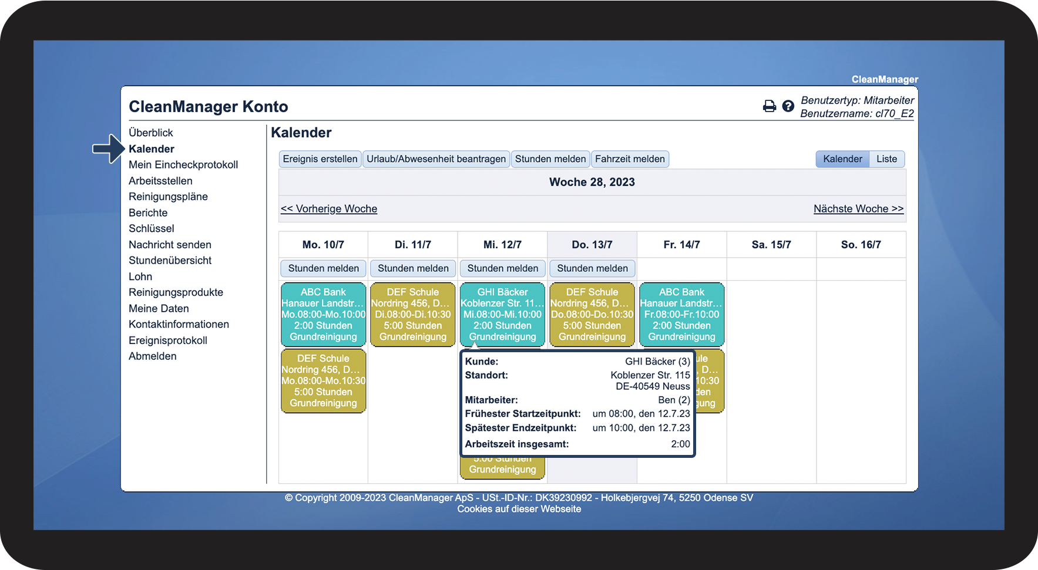Open Reinigungspläne in sidebar
Viewport: 1038px width, 570px height.
coord(168,197)
